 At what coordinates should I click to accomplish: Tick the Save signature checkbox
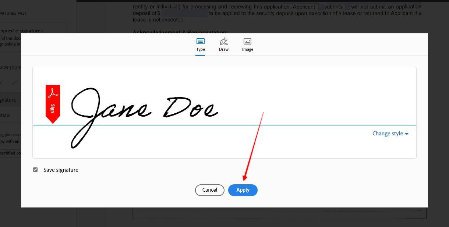(x=35, y=170)
